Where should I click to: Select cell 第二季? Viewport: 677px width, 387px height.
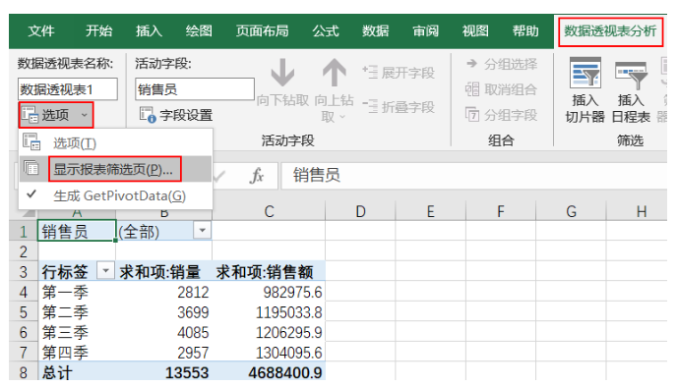click(x=77, y=312)
